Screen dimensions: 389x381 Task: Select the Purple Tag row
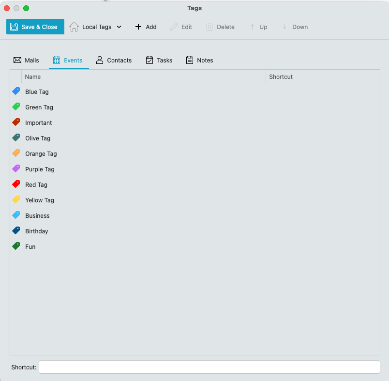(40, 169)
